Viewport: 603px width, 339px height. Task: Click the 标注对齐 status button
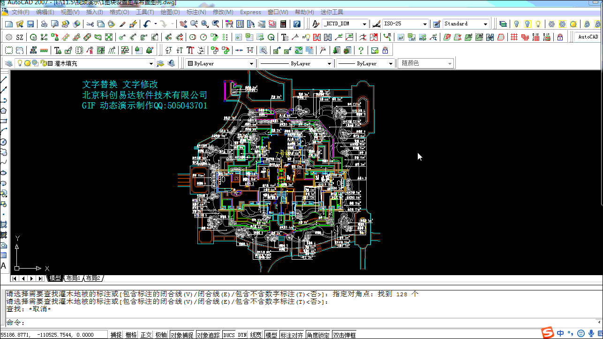coord(292,335)
